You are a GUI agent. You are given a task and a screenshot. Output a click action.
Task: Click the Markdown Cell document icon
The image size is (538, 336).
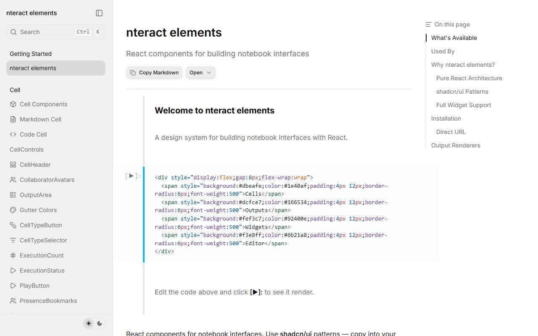(x=13, y=119)
